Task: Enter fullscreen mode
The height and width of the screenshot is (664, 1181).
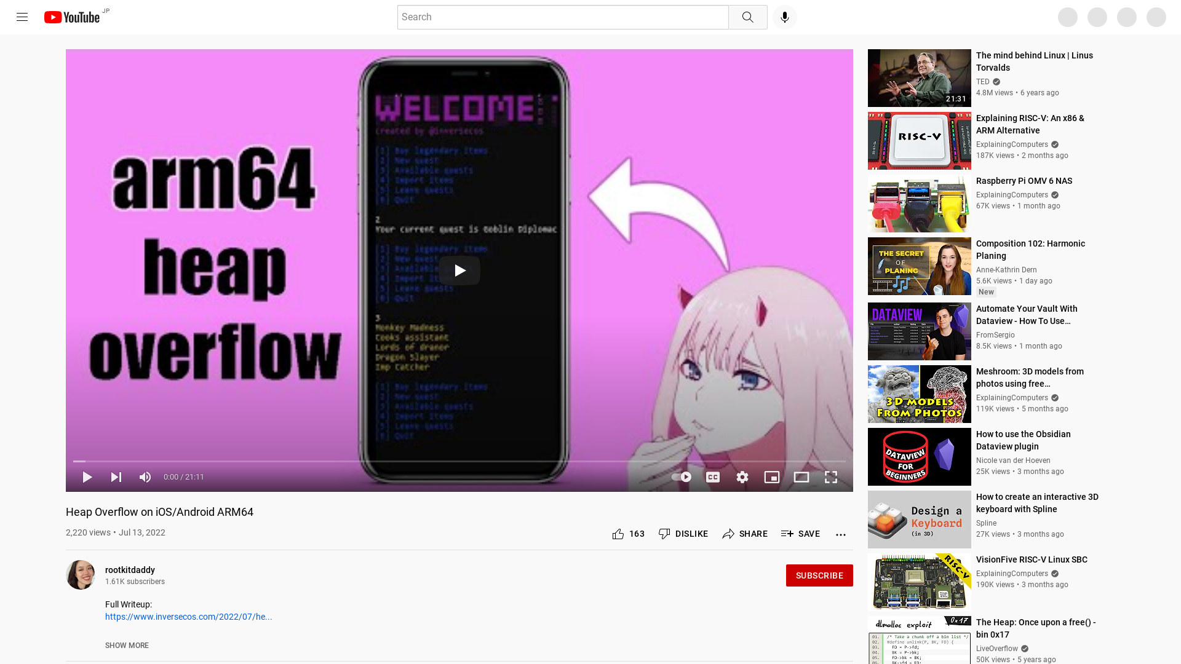Action: (831, 477)
